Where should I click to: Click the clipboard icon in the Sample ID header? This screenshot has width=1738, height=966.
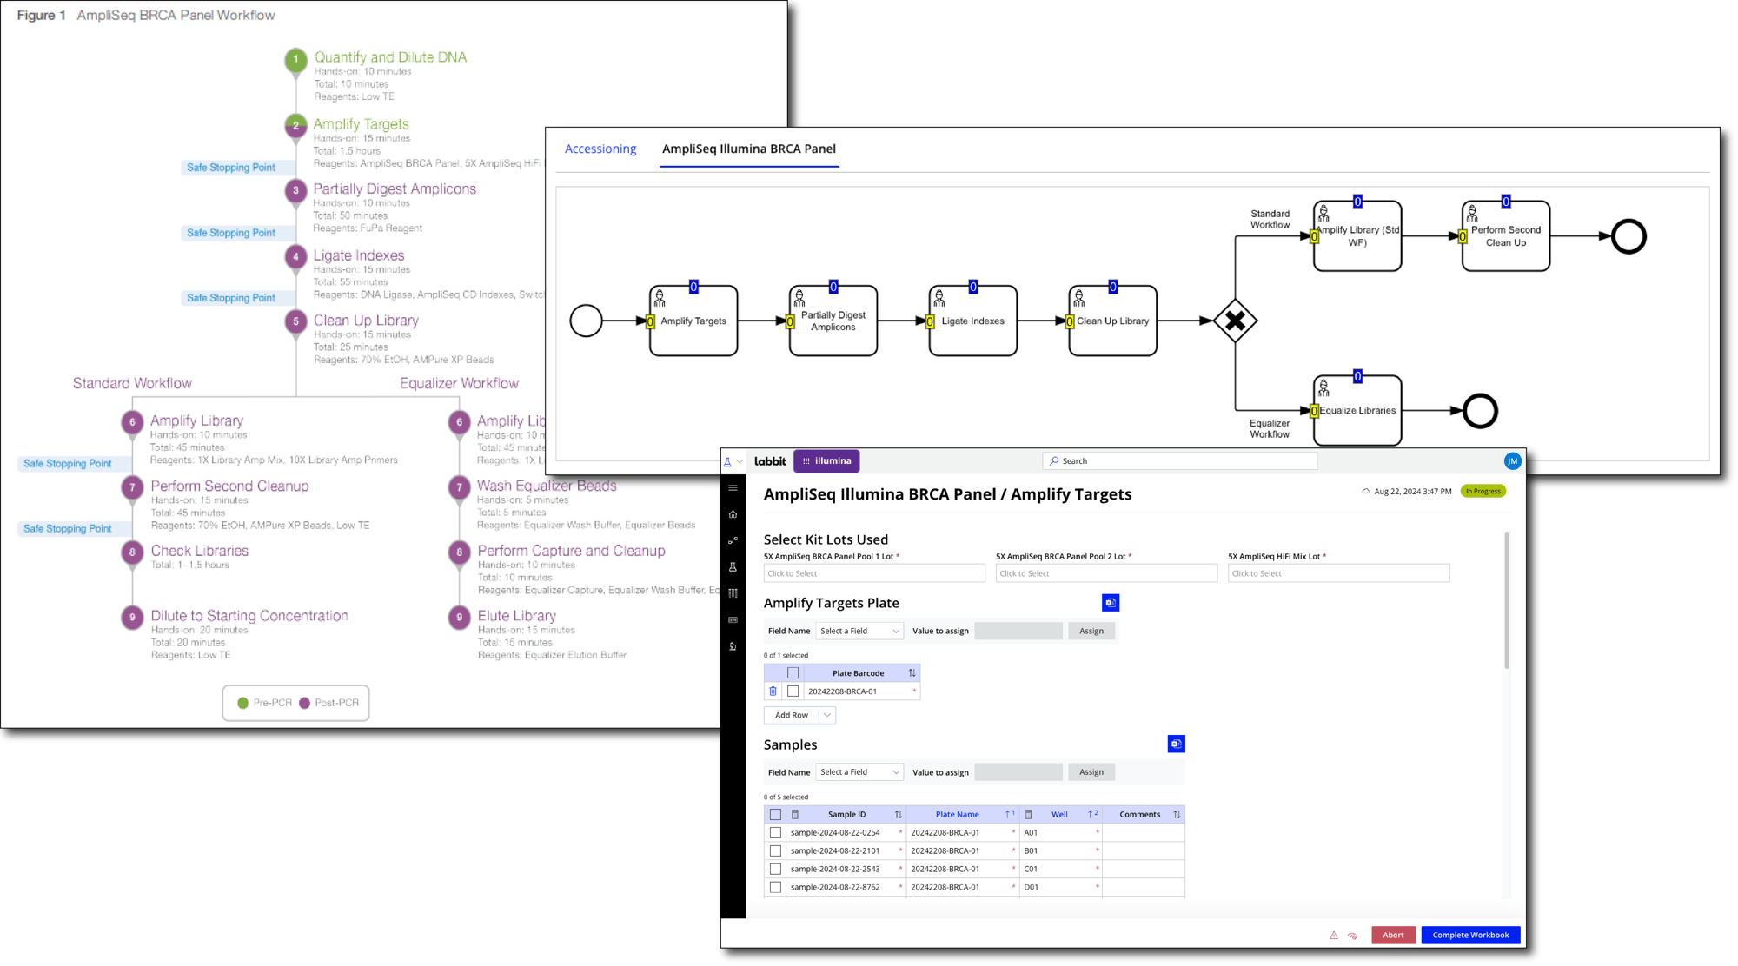794,815
